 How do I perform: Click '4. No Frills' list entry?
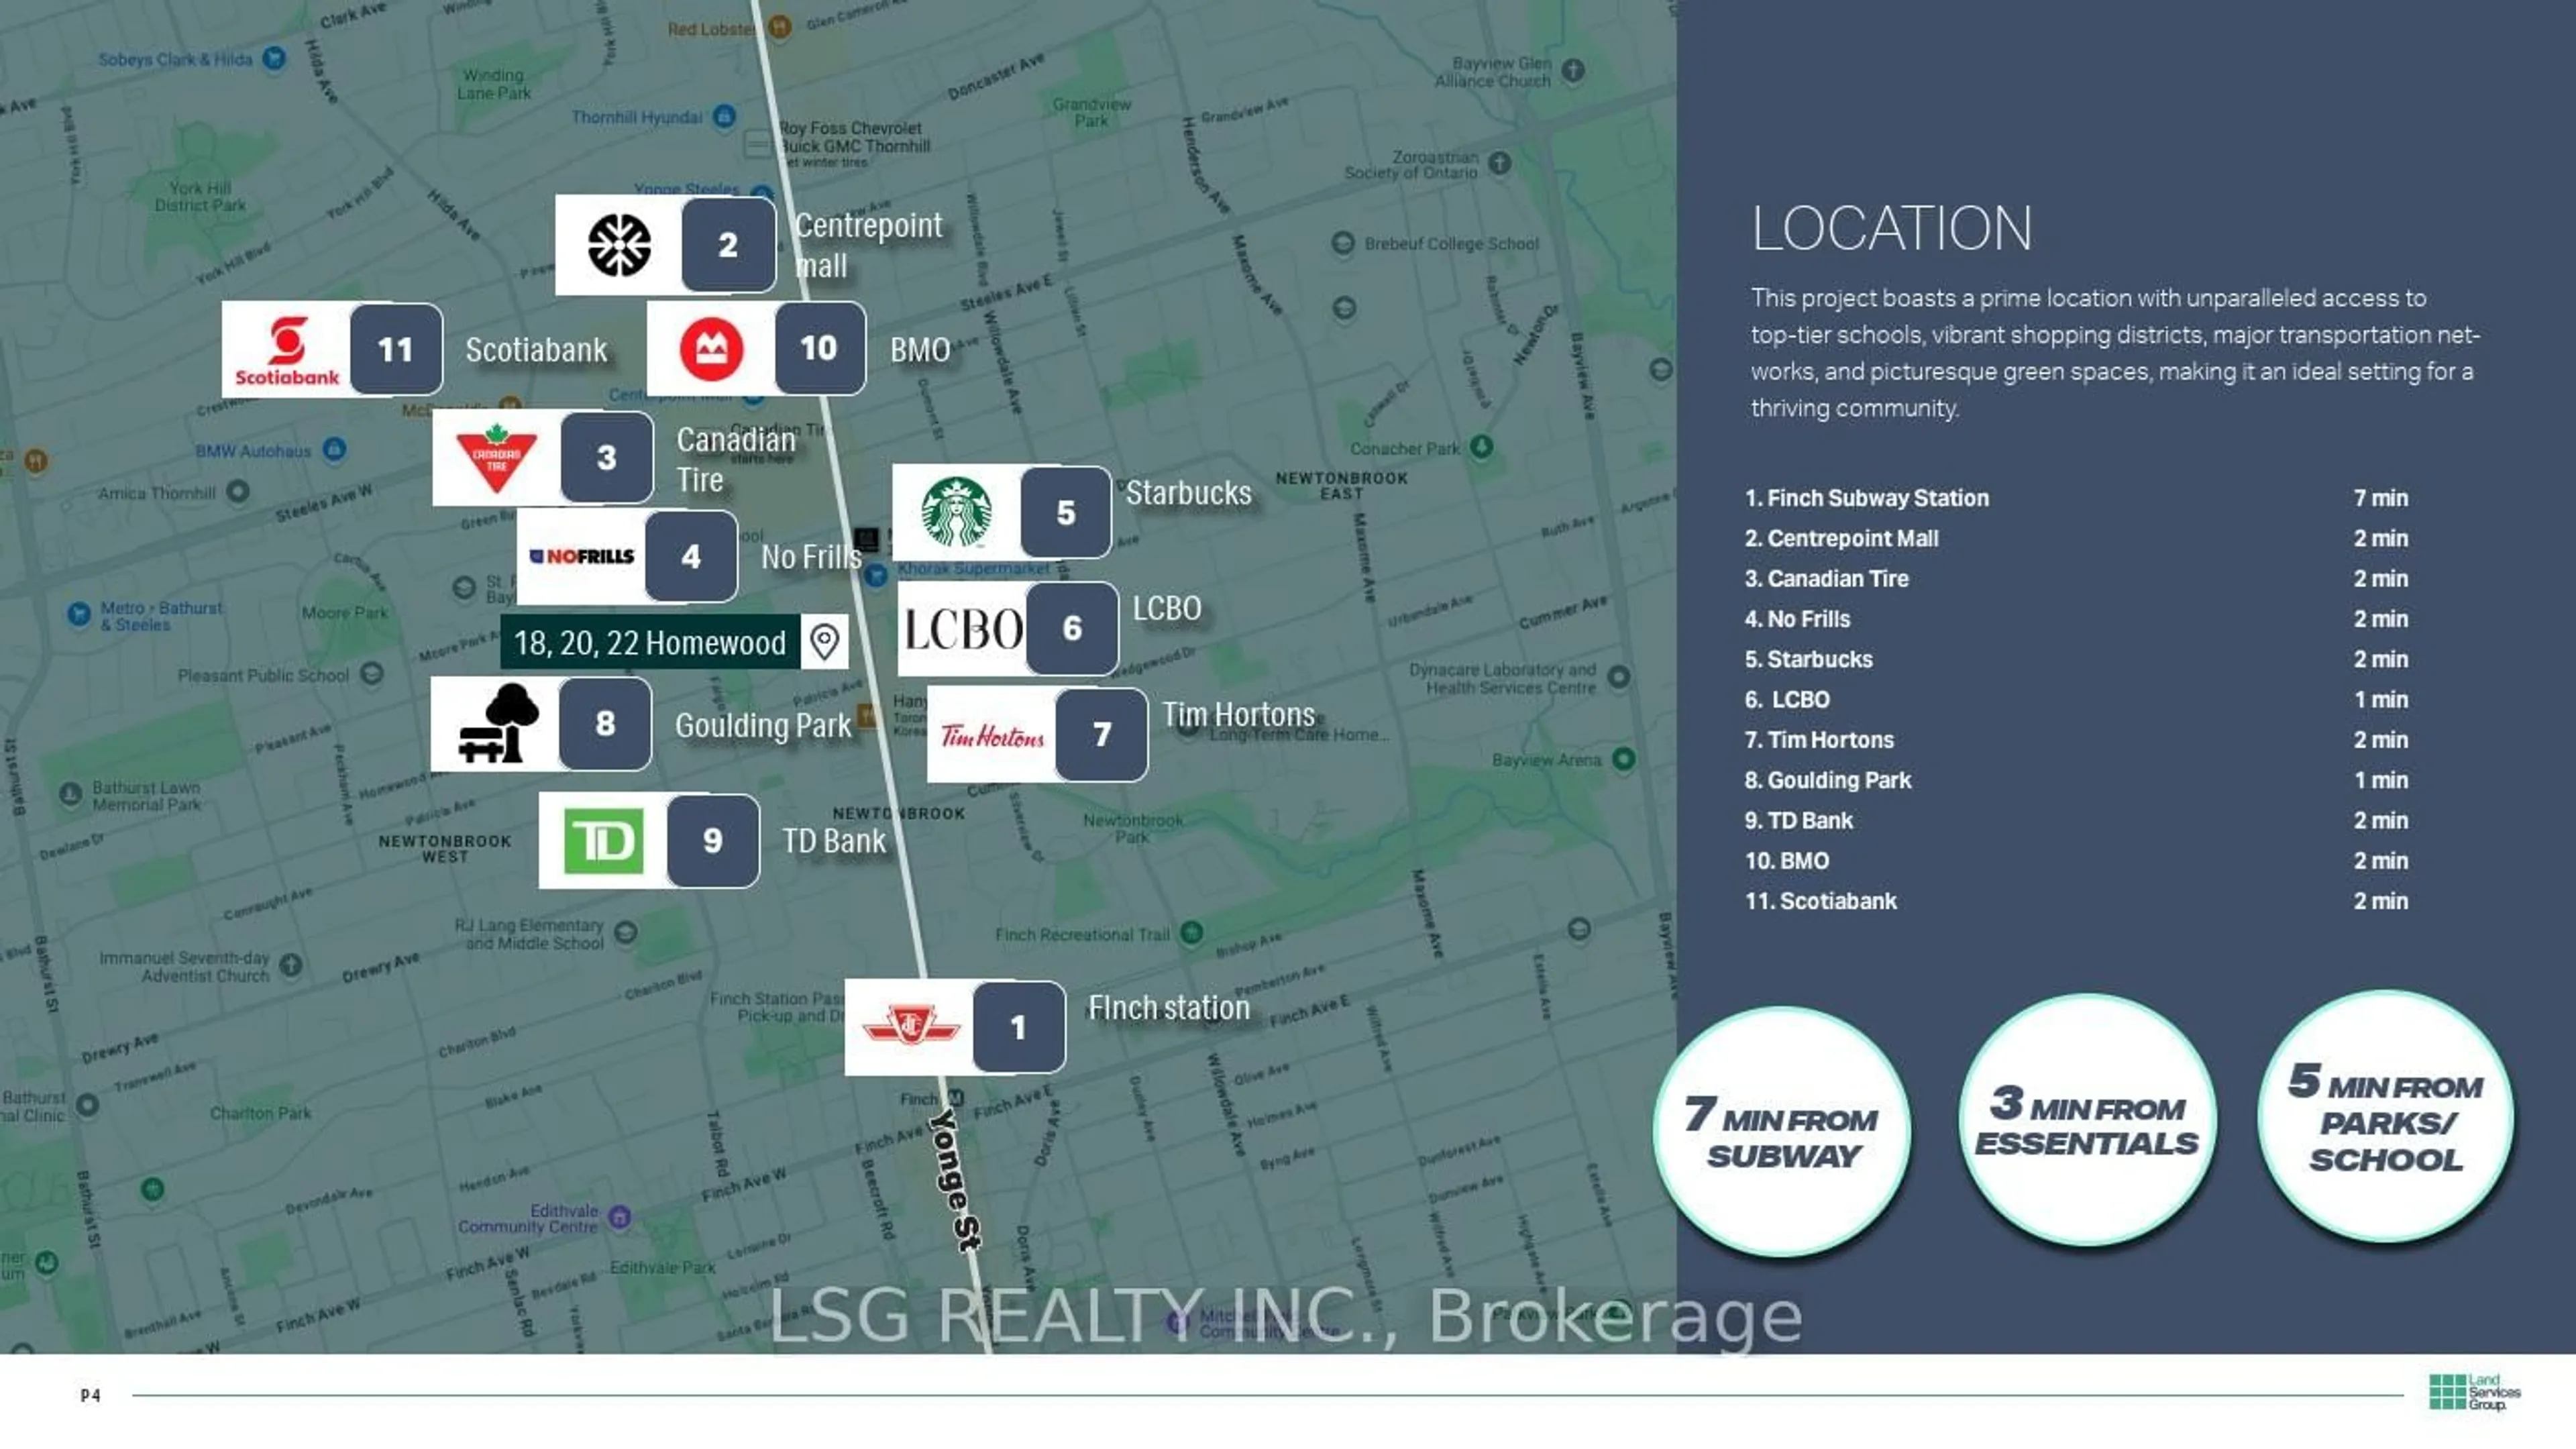[x=1798, y=619]
